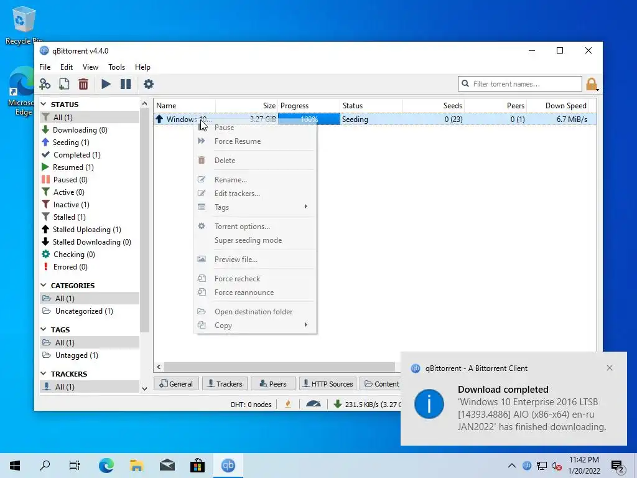Click the qBittorrent system tray icon

pyautogui.click(x=527, y=466)
